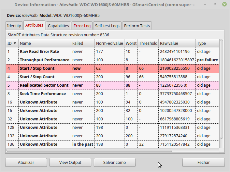Select Unknown Attribute row with ID 128
This screenshot has width=230, height=172.
[x=113, y=128]
